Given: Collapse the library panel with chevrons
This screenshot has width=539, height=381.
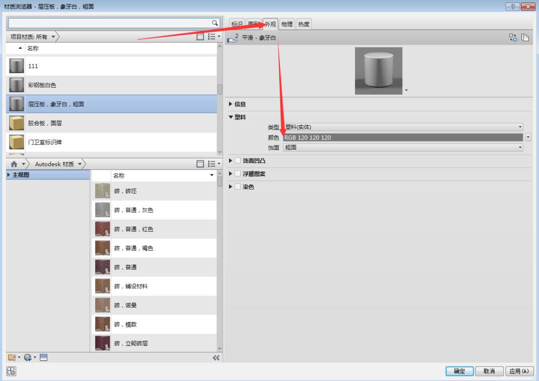Looking at the screenshot, I should (x=216, y=358).
